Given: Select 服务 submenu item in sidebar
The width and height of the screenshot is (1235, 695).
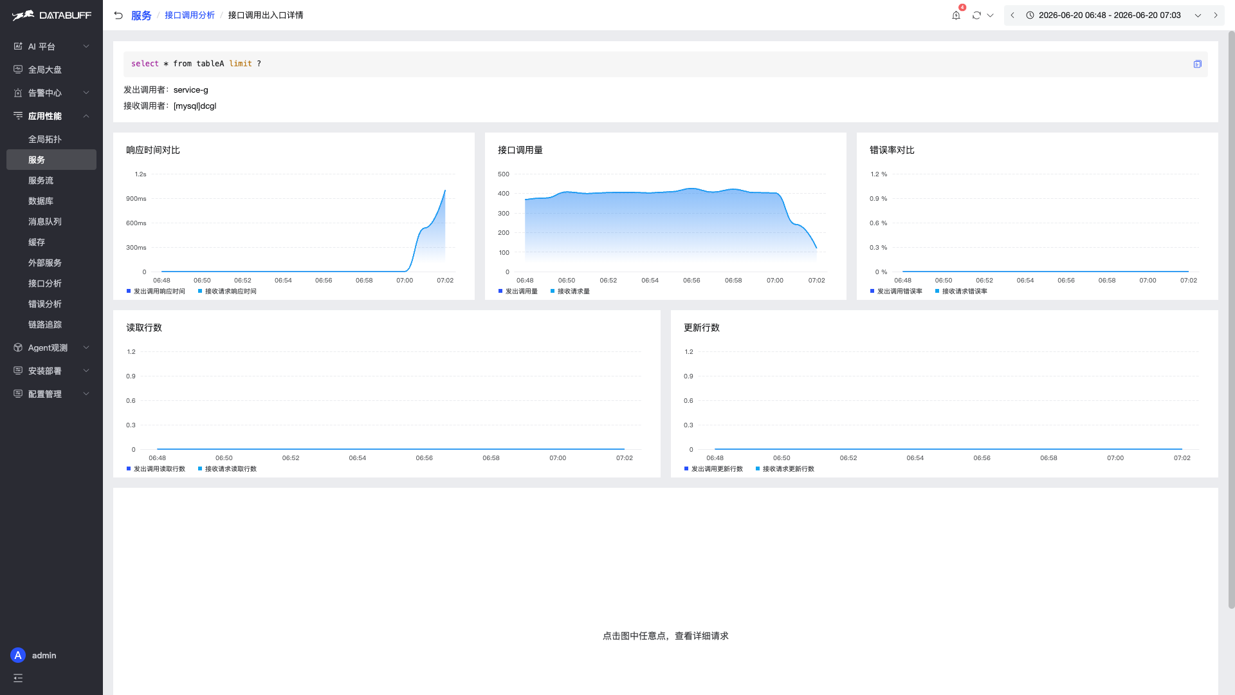Looking at the screenshot, I should coord(51,160).
